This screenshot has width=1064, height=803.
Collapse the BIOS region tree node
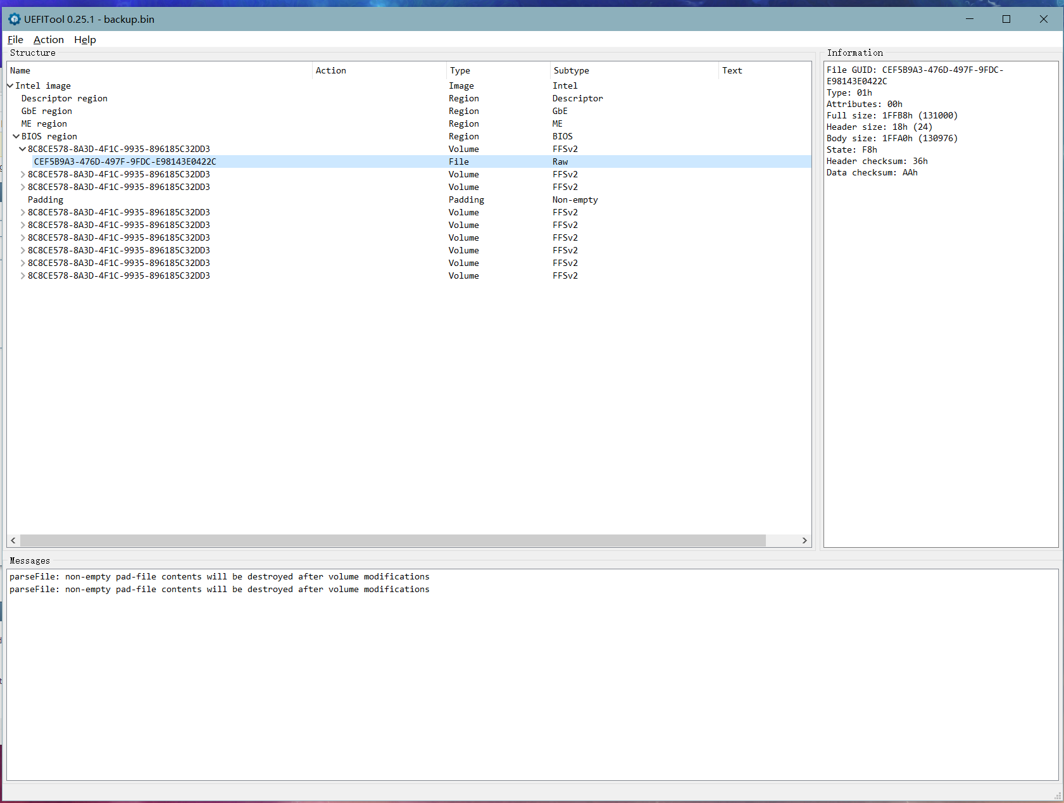tap(16, 136)
